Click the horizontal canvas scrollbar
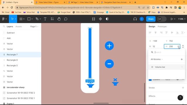The height and width of the screenshot is (105, 187). tap(101, 103)
